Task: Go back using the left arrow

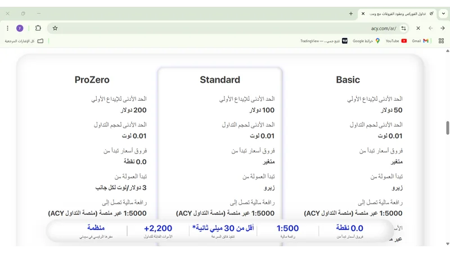Action: (x=430, y=28)
